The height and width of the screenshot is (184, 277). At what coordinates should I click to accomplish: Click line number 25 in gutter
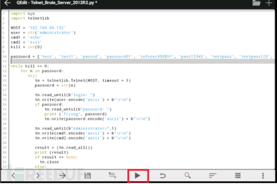click(x=4, y=128)
